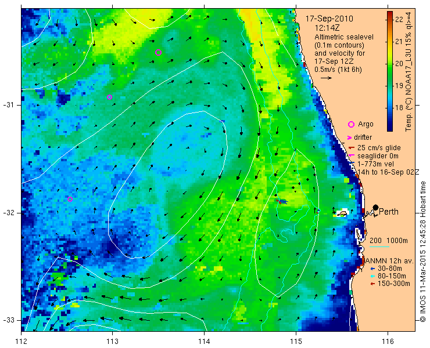Click the 0.5m/s velocity scale arrow
This screenshot has height=348, width=430.
[326, 78]
